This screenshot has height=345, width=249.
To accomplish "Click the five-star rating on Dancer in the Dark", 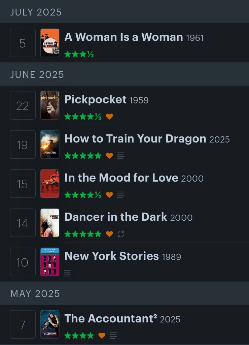I will (83, 234).
